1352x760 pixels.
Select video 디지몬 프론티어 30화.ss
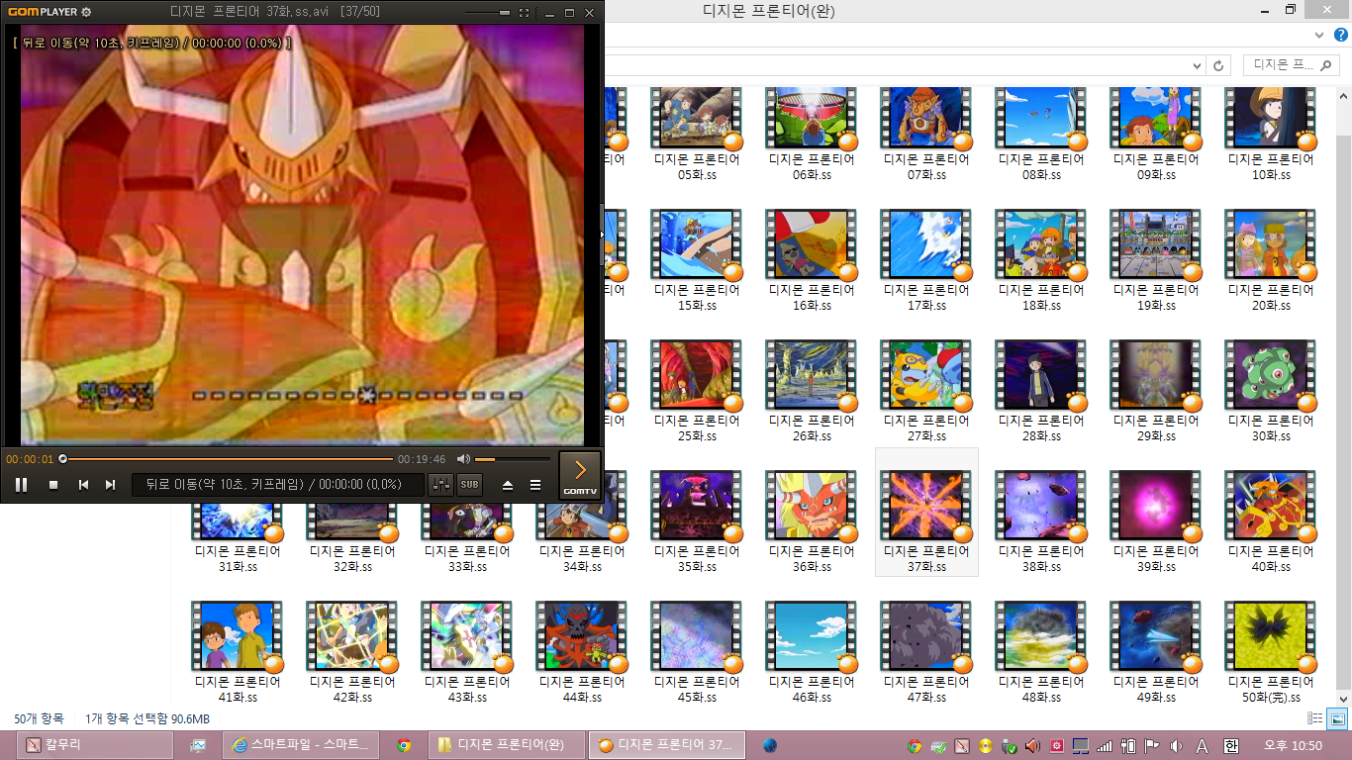pos(1271,391)
